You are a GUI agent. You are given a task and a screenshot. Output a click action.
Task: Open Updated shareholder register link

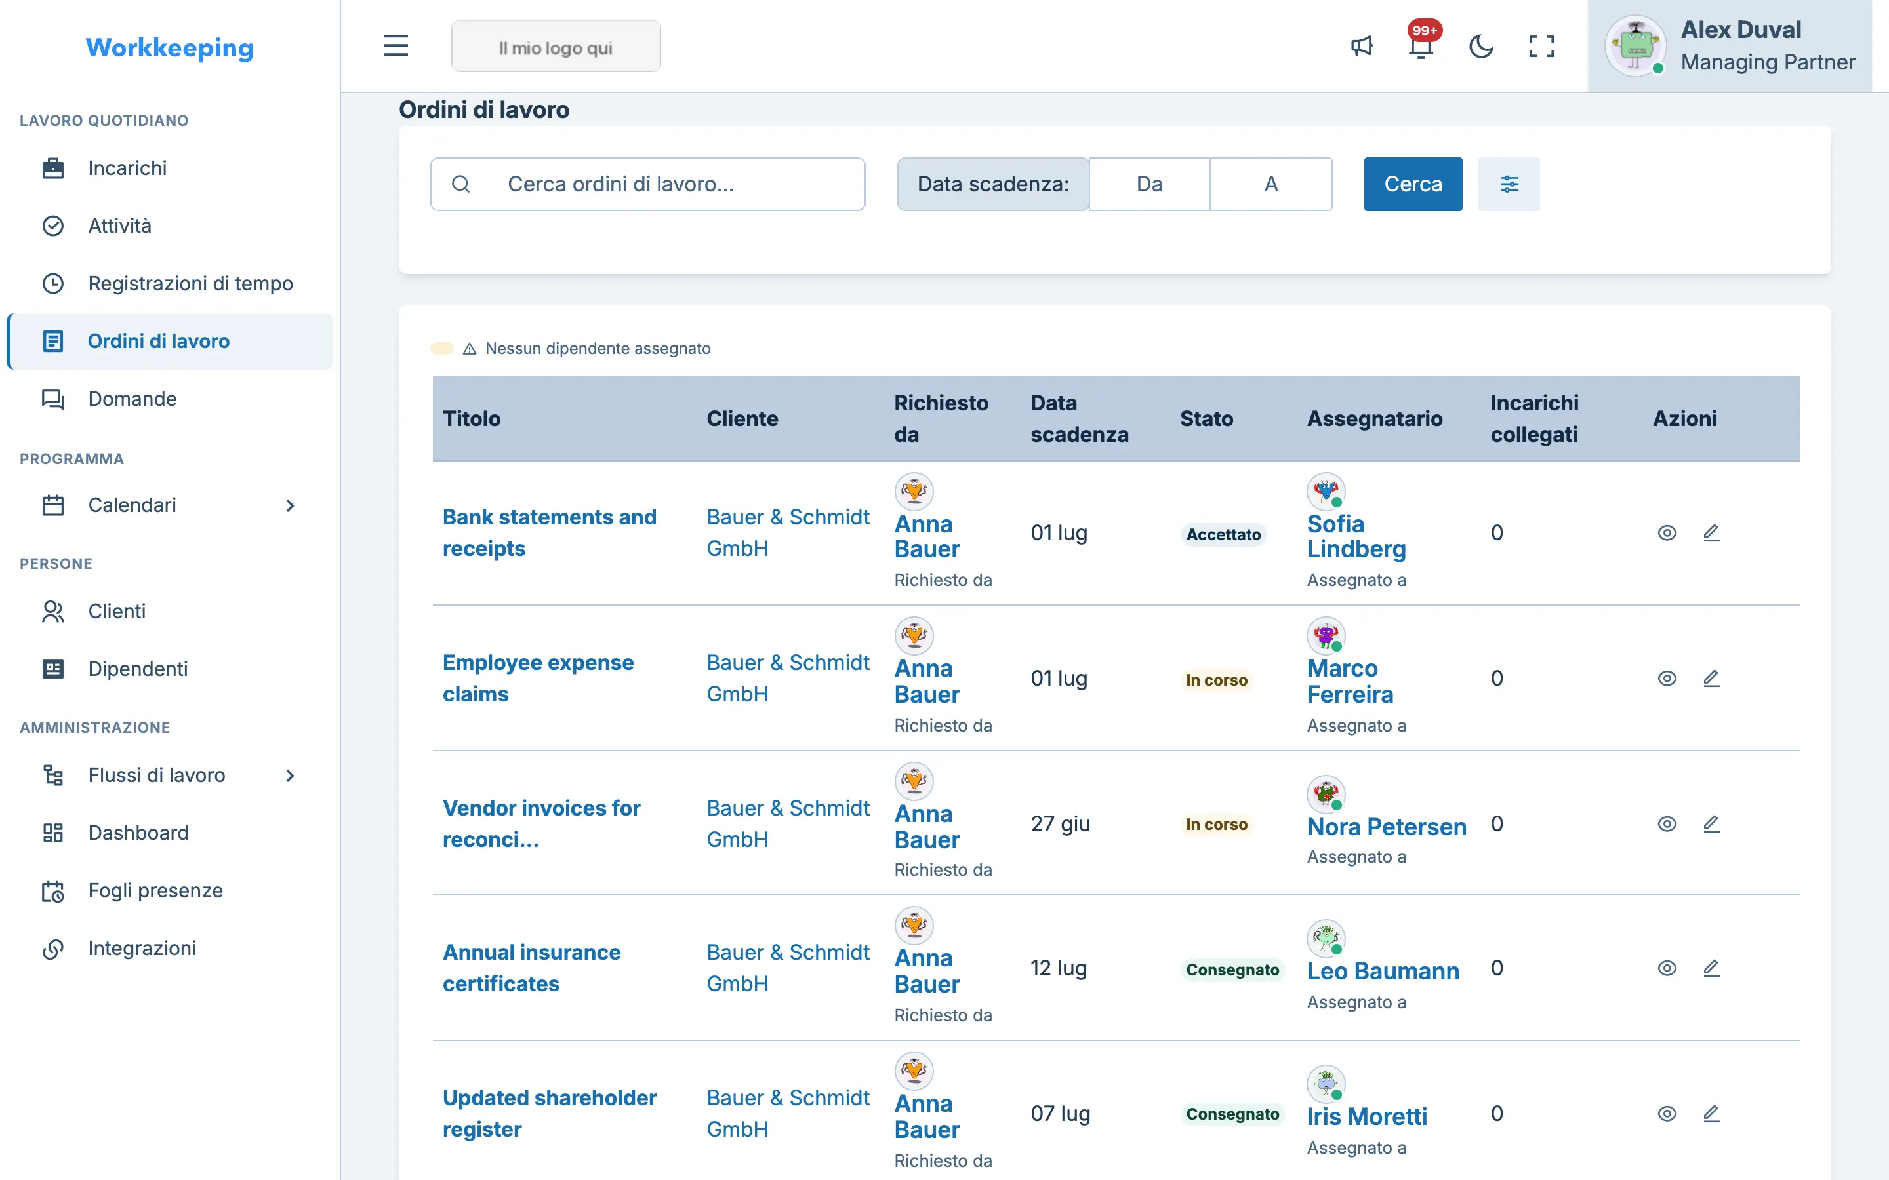click(x=550, y=1113)
